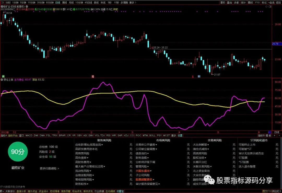Viewport: 282px width, 193px height.
Task: Switch to 60分钟 period
Action: click(x=50, y=3)
